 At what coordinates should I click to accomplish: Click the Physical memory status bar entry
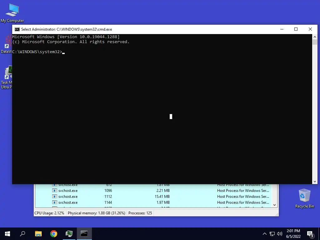96,213
